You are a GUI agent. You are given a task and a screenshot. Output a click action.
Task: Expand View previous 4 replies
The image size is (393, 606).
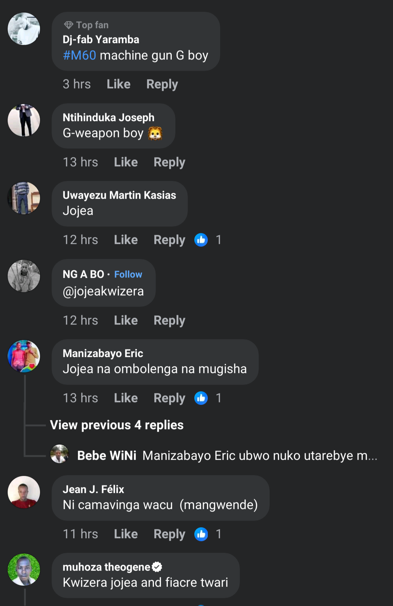click(x=117, y=425)
